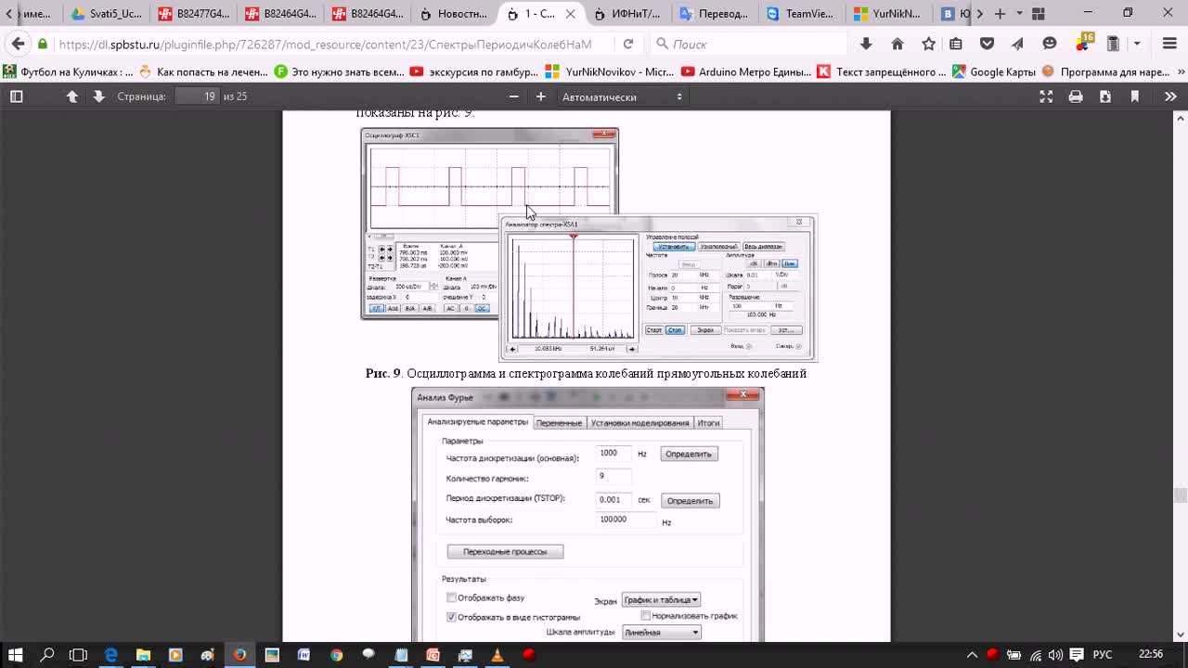The height and width of the screenshot is (668, 1188).
Task: Open Windows taskbar search
Action: (47, 655)
